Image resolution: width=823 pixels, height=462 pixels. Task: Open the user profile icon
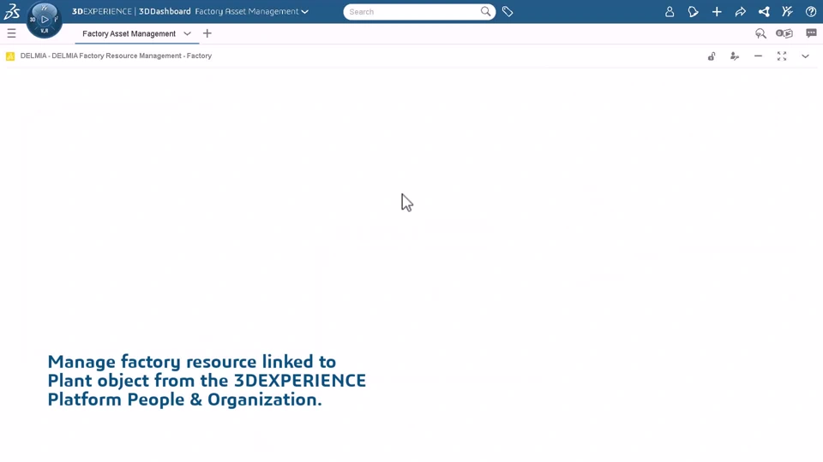pos(670,11)
